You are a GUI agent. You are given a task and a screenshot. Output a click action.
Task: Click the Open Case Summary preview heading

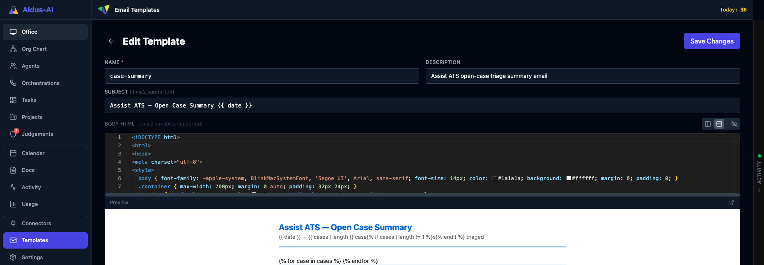pyautogui.click(x=345, y=227)
